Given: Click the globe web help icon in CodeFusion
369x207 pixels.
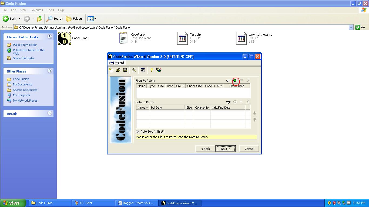Looking at the screenshot, I should [159, 70].
